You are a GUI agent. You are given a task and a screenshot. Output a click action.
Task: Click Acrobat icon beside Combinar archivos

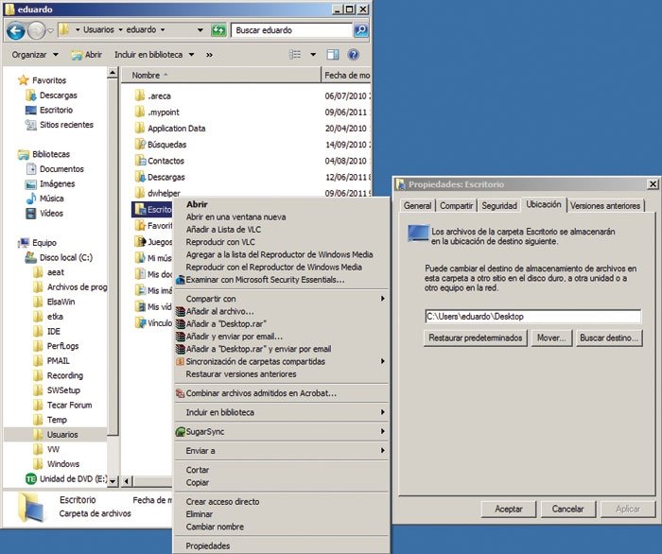[181, 393]
